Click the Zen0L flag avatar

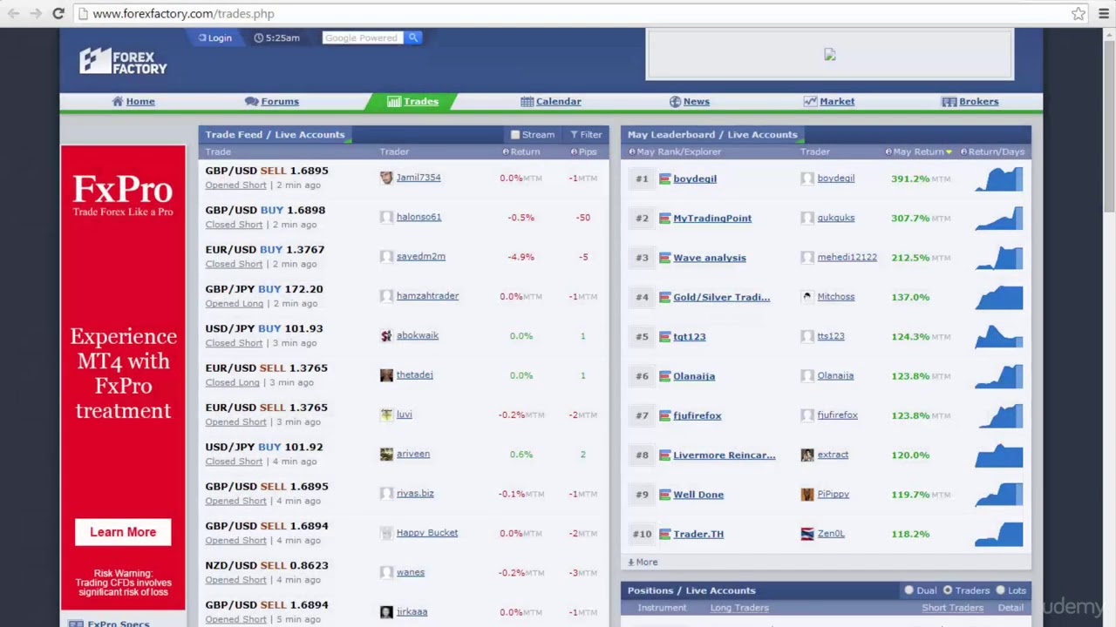806,534
